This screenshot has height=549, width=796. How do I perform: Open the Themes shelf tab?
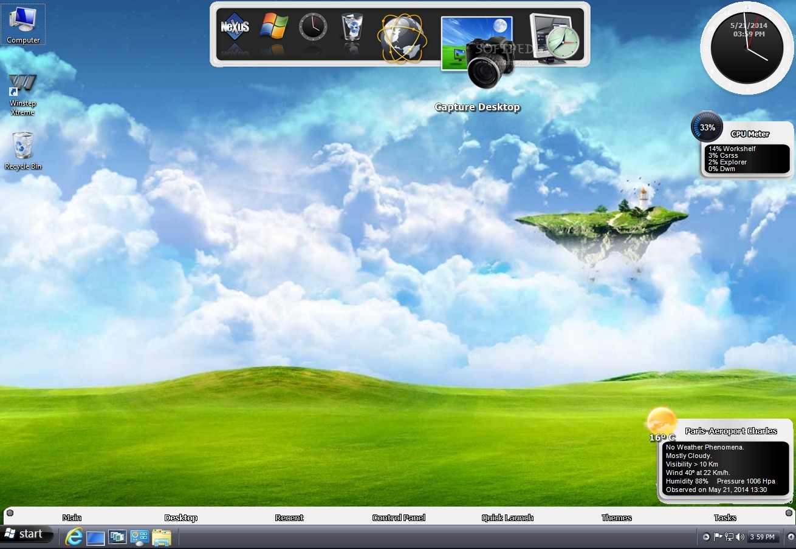point(617,517)
